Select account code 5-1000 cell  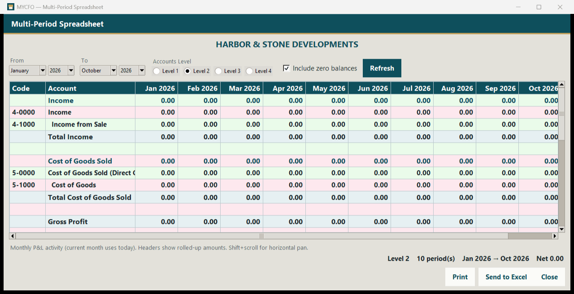(x=27, y=185)
